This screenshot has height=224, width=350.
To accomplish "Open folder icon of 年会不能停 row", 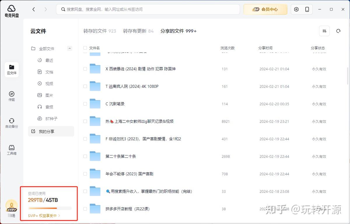I will tap(95, 174).
